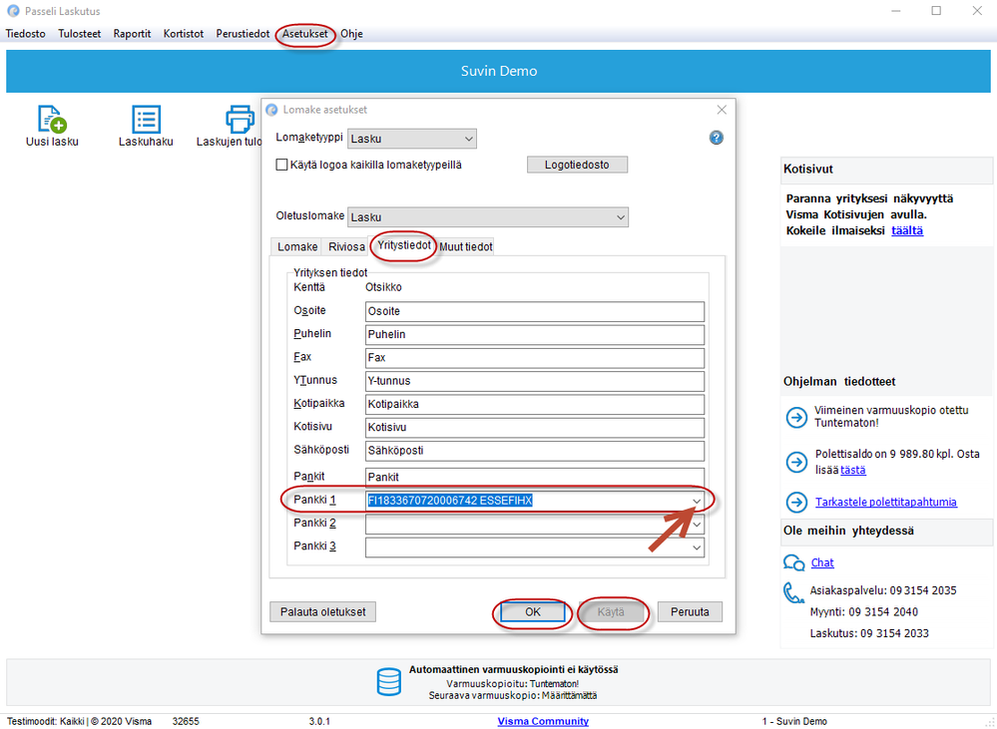This screenshot has width=997, height=729.
Task: Click the database backup icon
Action: (388, 682)
